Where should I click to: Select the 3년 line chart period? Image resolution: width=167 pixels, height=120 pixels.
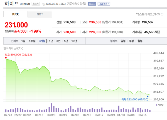click(58, 41)
